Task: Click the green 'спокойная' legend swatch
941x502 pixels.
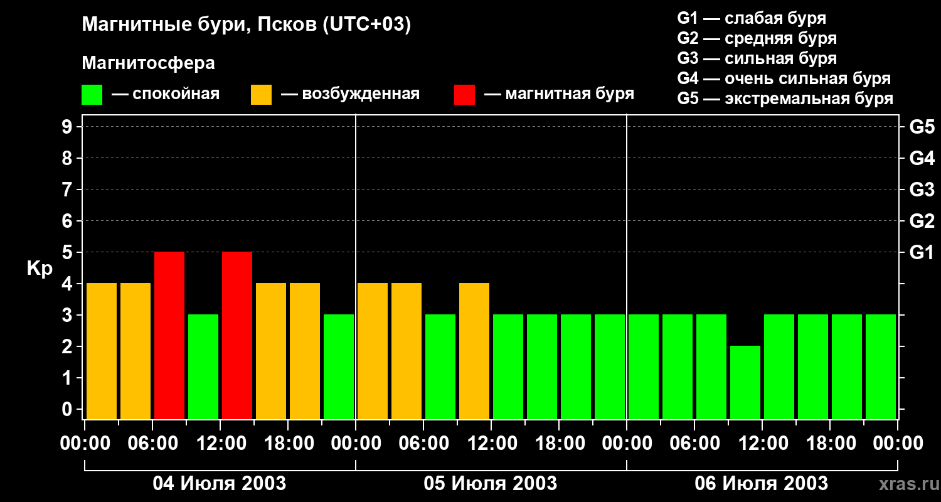Action: [x=92, y=95]
